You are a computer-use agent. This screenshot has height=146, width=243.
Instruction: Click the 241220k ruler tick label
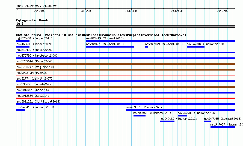tap(85, 11)
